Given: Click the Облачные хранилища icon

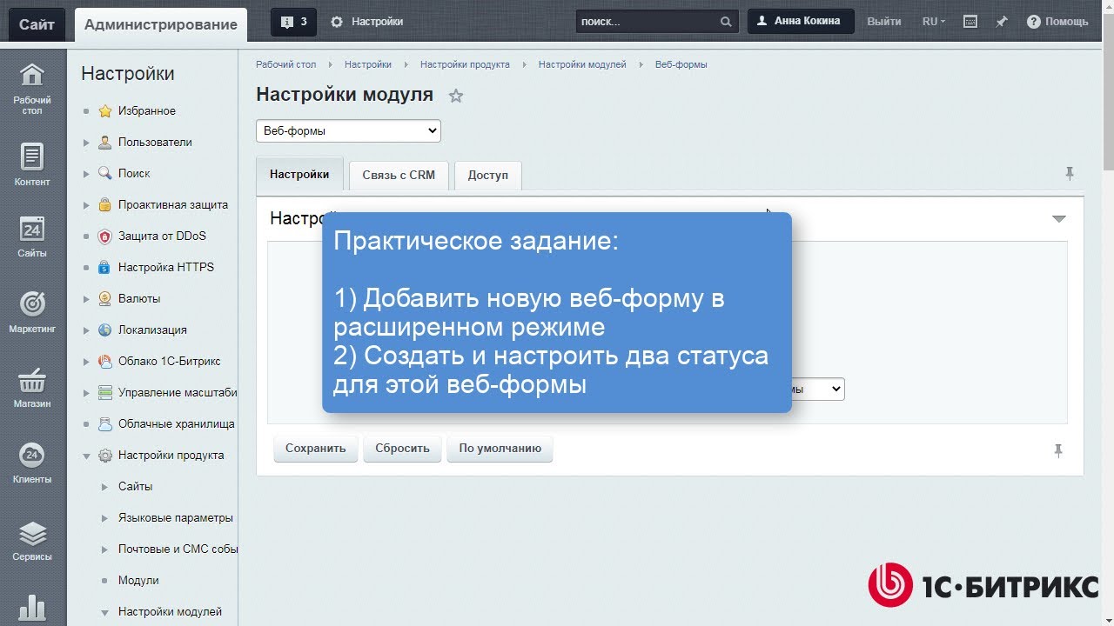Looking at the screenshot, I should (105, 424).
